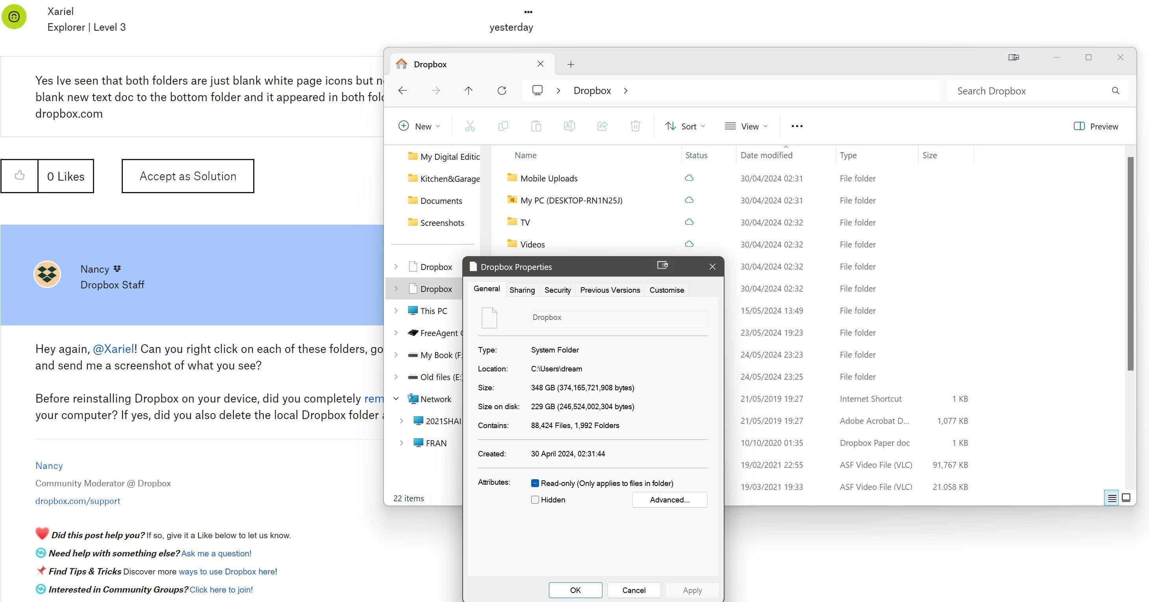The height and width of the screenshot is (602, 1149).
Task: Collapse the Network tree node
Action: tap(396, 399)
